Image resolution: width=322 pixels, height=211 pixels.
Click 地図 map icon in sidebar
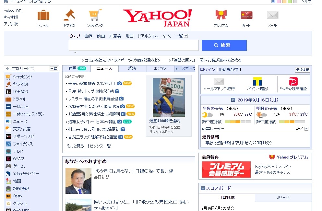click(x=8, y=181)
